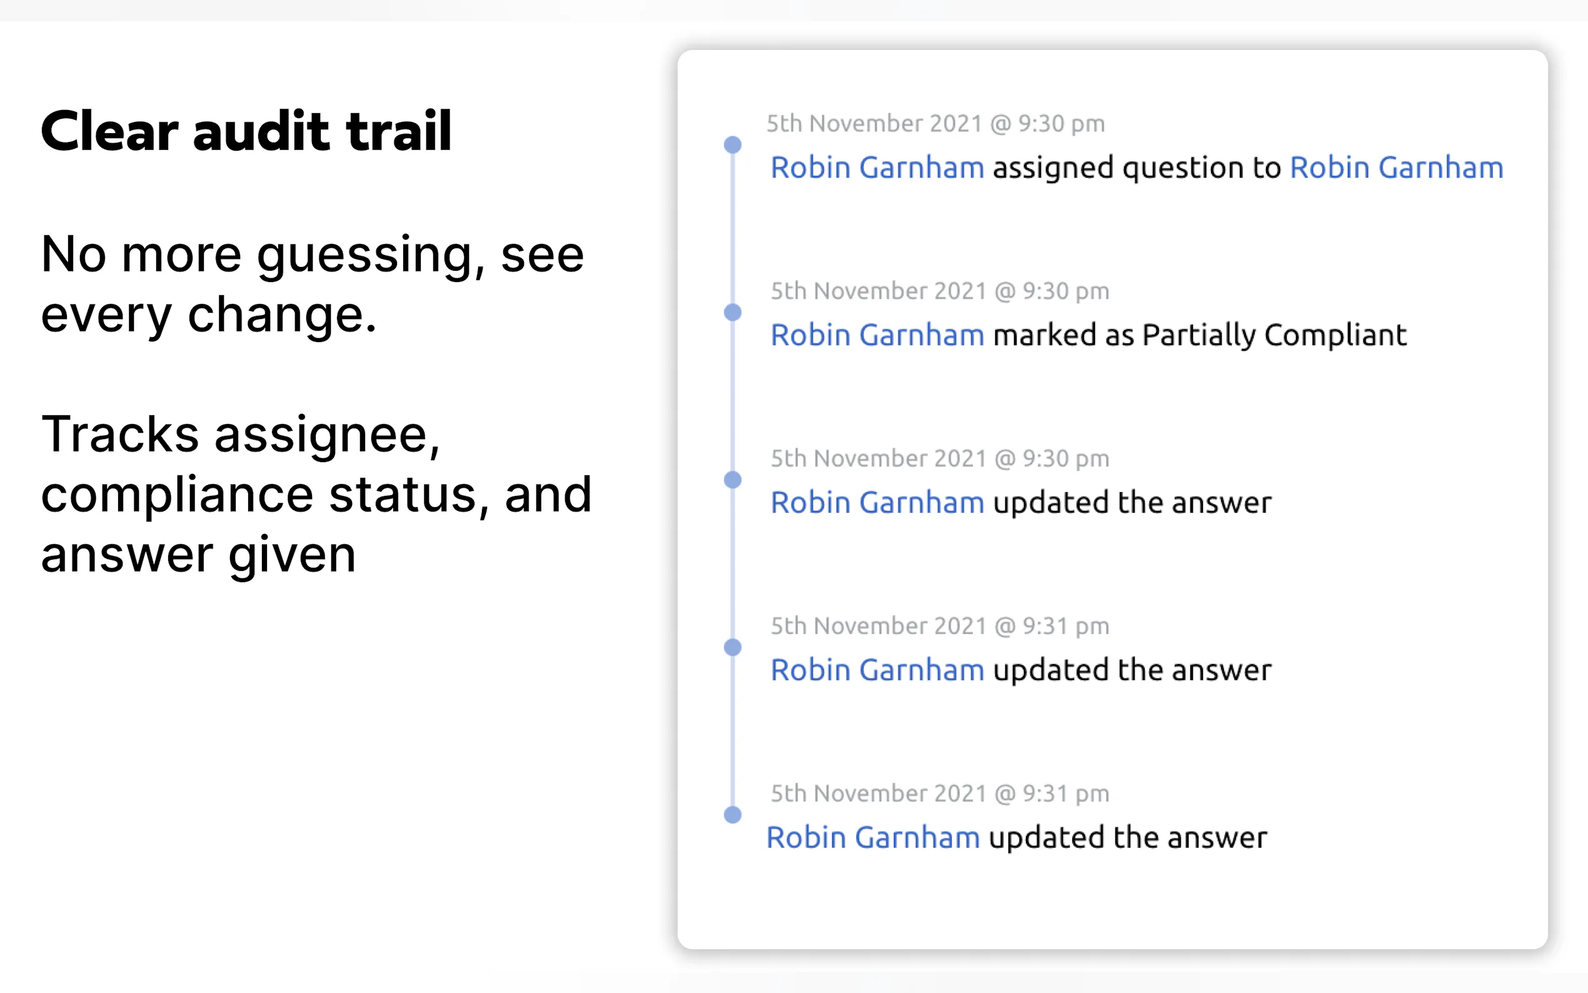
Task: Click the first 9:31 pm timestamp
Action: click(x=940, y=626)
